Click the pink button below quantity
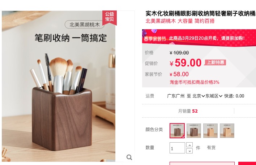The width and height of the screenshot is (256, 165). (x=202, y=163)
